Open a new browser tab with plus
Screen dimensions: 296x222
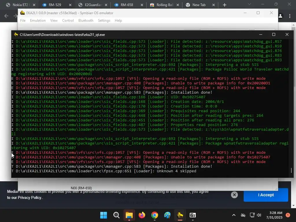point(224,5)
